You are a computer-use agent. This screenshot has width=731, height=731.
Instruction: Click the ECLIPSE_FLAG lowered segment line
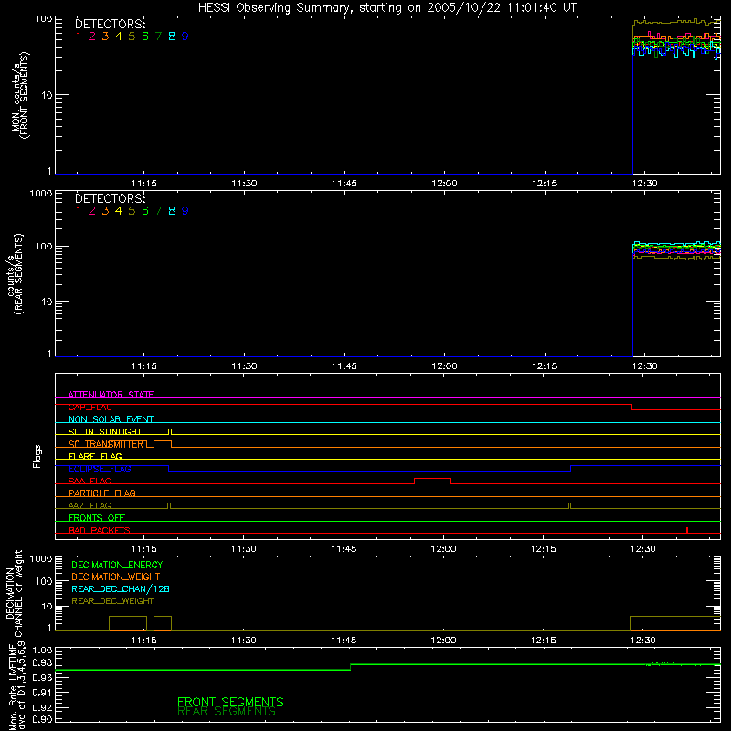(370, 471)
